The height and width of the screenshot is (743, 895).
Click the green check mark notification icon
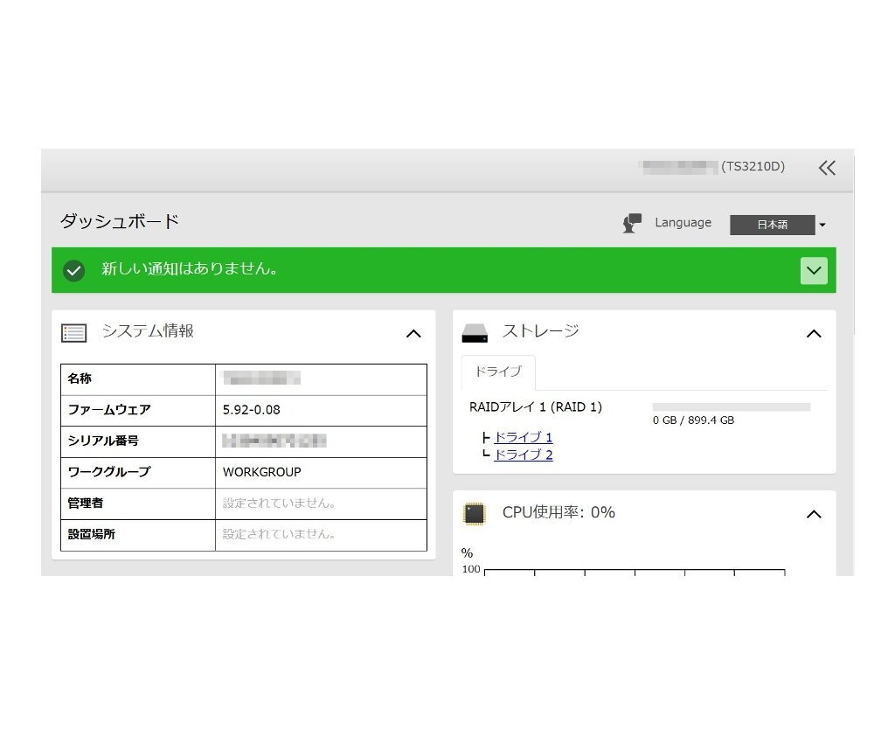tap(73, 270)
